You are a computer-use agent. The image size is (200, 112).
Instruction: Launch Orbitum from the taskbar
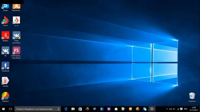pyautogui.click(x=137, y=109)
